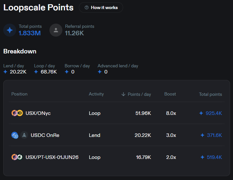Click the Lend activity cell

coord(94,135)
